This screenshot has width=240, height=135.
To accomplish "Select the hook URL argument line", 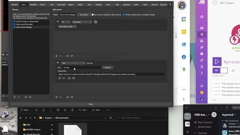I will pos(111,74).
